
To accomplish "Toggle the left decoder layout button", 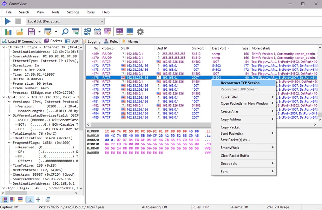I will click(x=5, y=199).
